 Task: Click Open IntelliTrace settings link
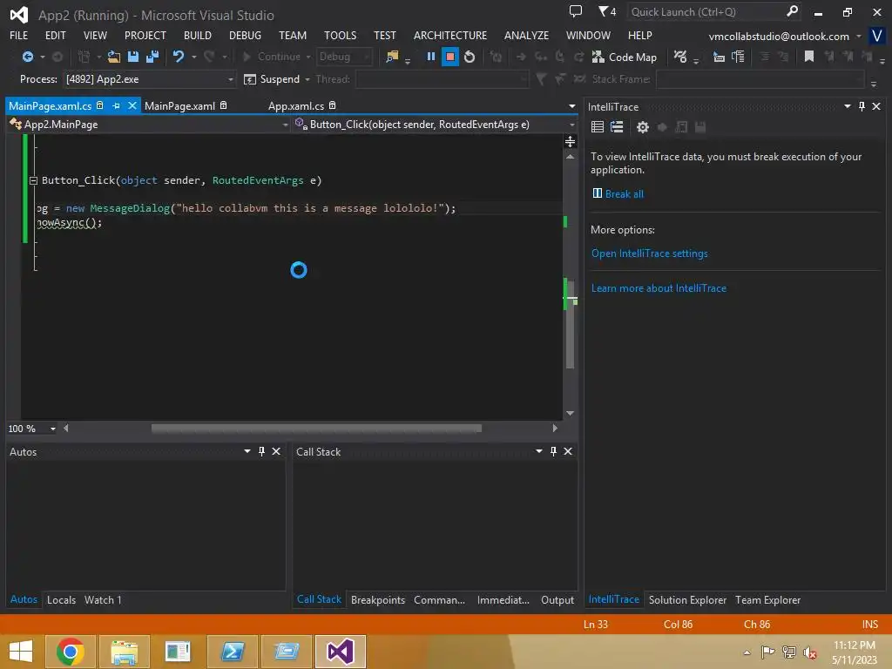tap(650, 253)
